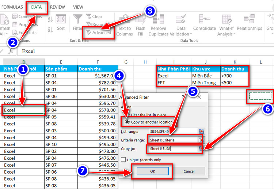This screenshot has width=274, height=189.
Task: Open the Relationships tool
Action: (x=250, y=23)
